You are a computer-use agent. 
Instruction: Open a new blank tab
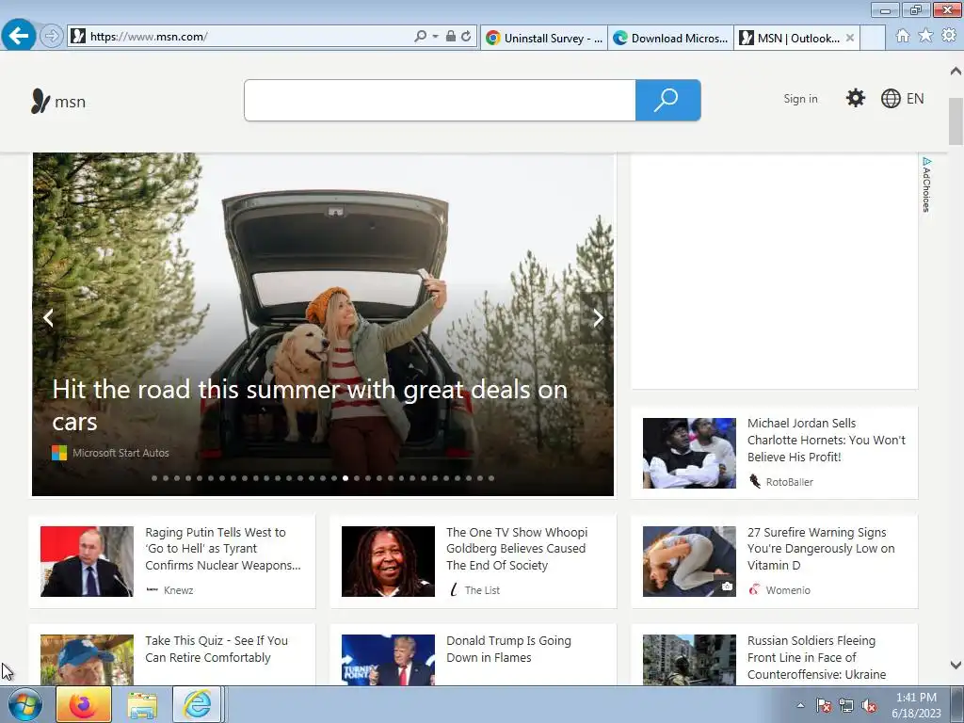873,38
